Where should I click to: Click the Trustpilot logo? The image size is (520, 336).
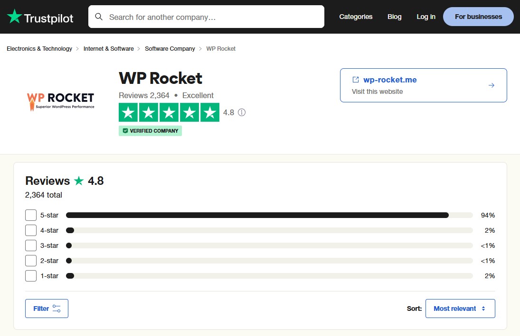click(x=40, y=17)
